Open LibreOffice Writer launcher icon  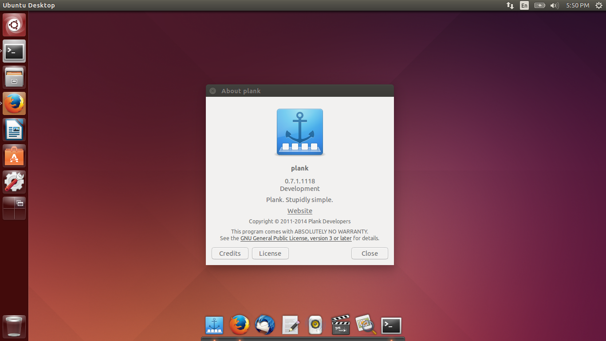pyautogui.click(x=14, y=130)
